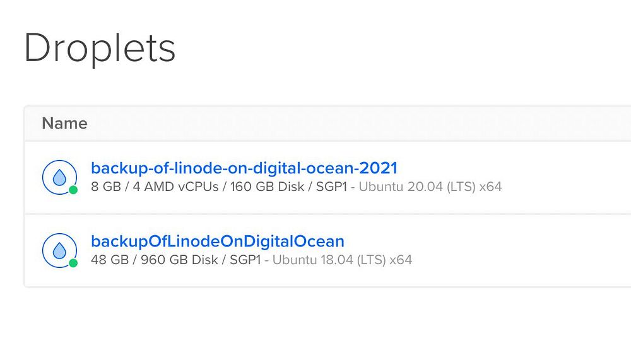
Task: Click blank space right of Ubuntu 20.04 label
Action: pyautogui.click(x=568, y=187)
